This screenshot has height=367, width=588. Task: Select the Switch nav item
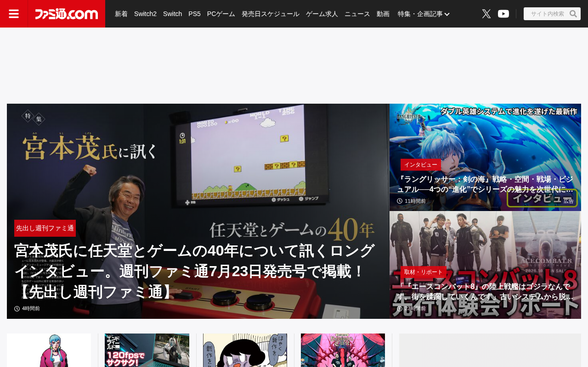[172, 14]
